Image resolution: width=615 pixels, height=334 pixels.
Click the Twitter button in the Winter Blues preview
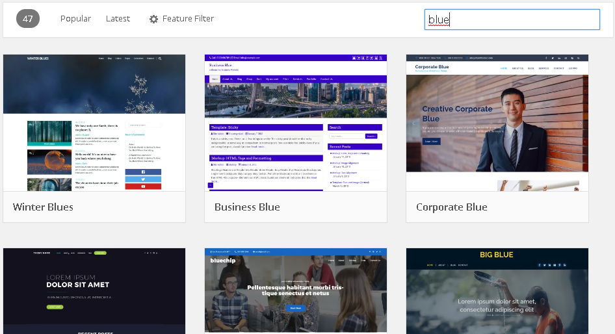pyautogui.click(x=143, y=179)
